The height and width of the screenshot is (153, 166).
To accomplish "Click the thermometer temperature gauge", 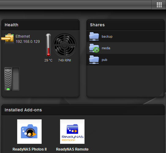I will tap(48, 45).
